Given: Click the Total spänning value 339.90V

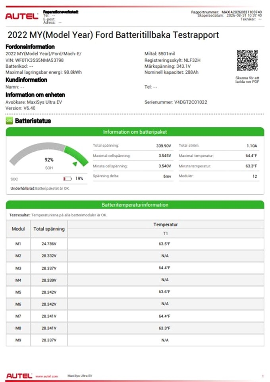Looking at the screenshot, I should point(164,146).
